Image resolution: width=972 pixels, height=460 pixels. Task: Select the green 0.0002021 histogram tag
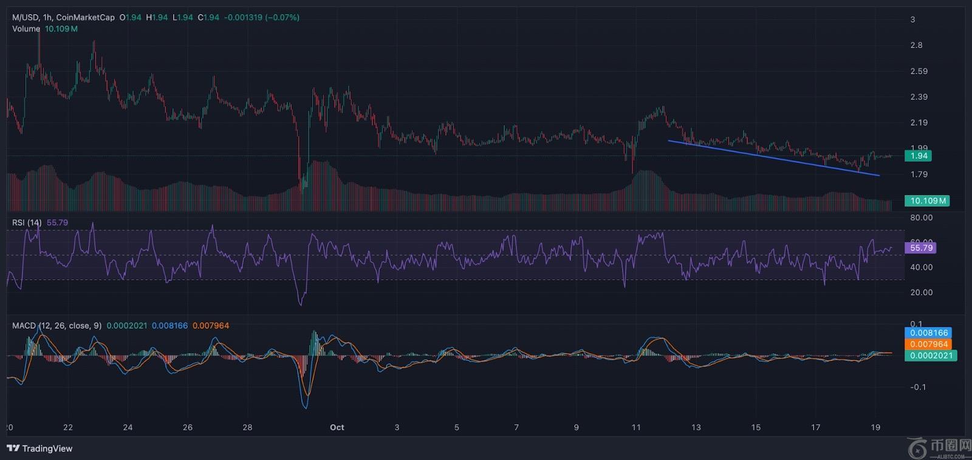930,355
